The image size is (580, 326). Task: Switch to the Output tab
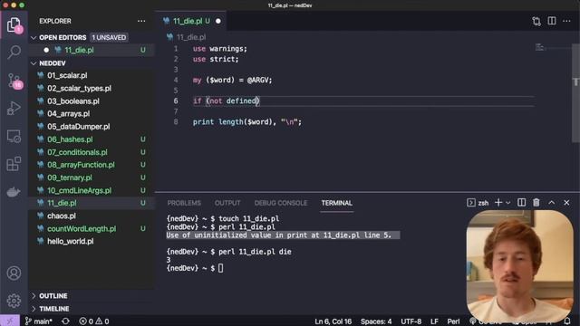point(227,203)
